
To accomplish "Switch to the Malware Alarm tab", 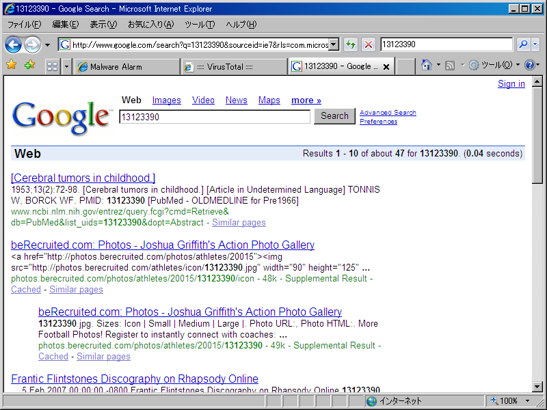I will (x=127, y=66).
